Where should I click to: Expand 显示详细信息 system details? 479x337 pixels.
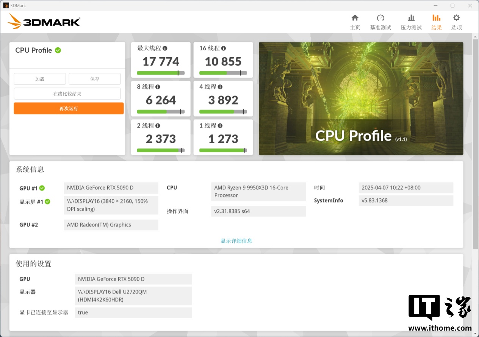pos(236,241)
